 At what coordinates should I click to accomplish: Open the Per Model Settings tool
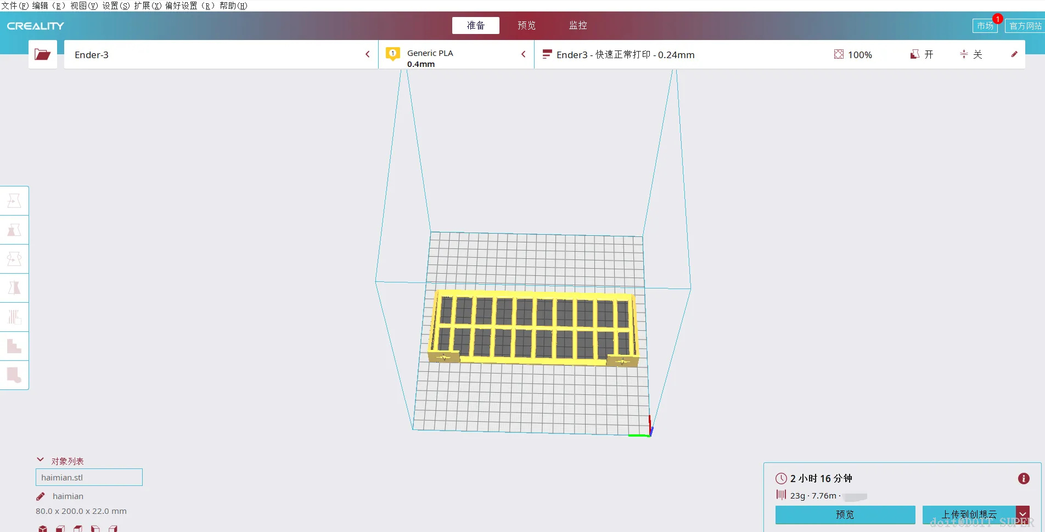14,317
